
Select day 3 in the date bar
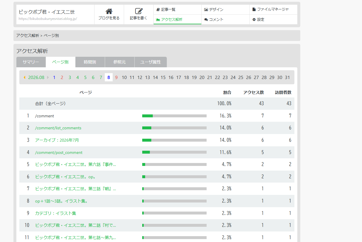pos(70,78)
